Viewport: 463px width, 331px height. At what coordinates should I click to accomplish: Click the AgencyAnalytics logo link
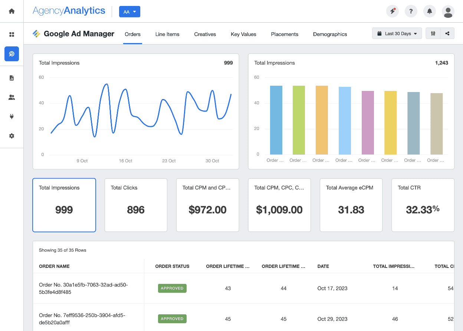(x=69, y=11)
